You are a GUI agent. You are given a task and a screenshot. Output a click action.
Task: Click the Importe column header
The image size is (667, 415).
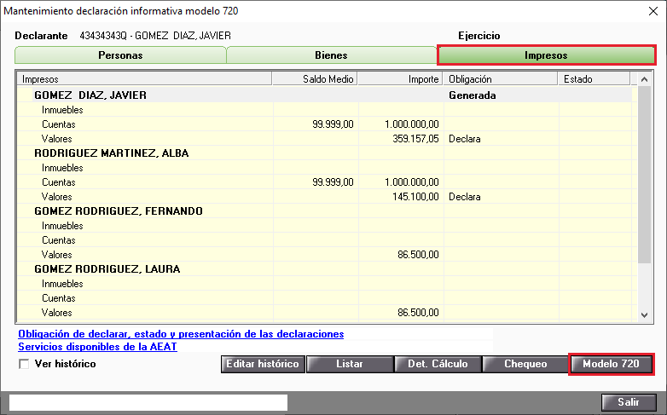(400, 79)
